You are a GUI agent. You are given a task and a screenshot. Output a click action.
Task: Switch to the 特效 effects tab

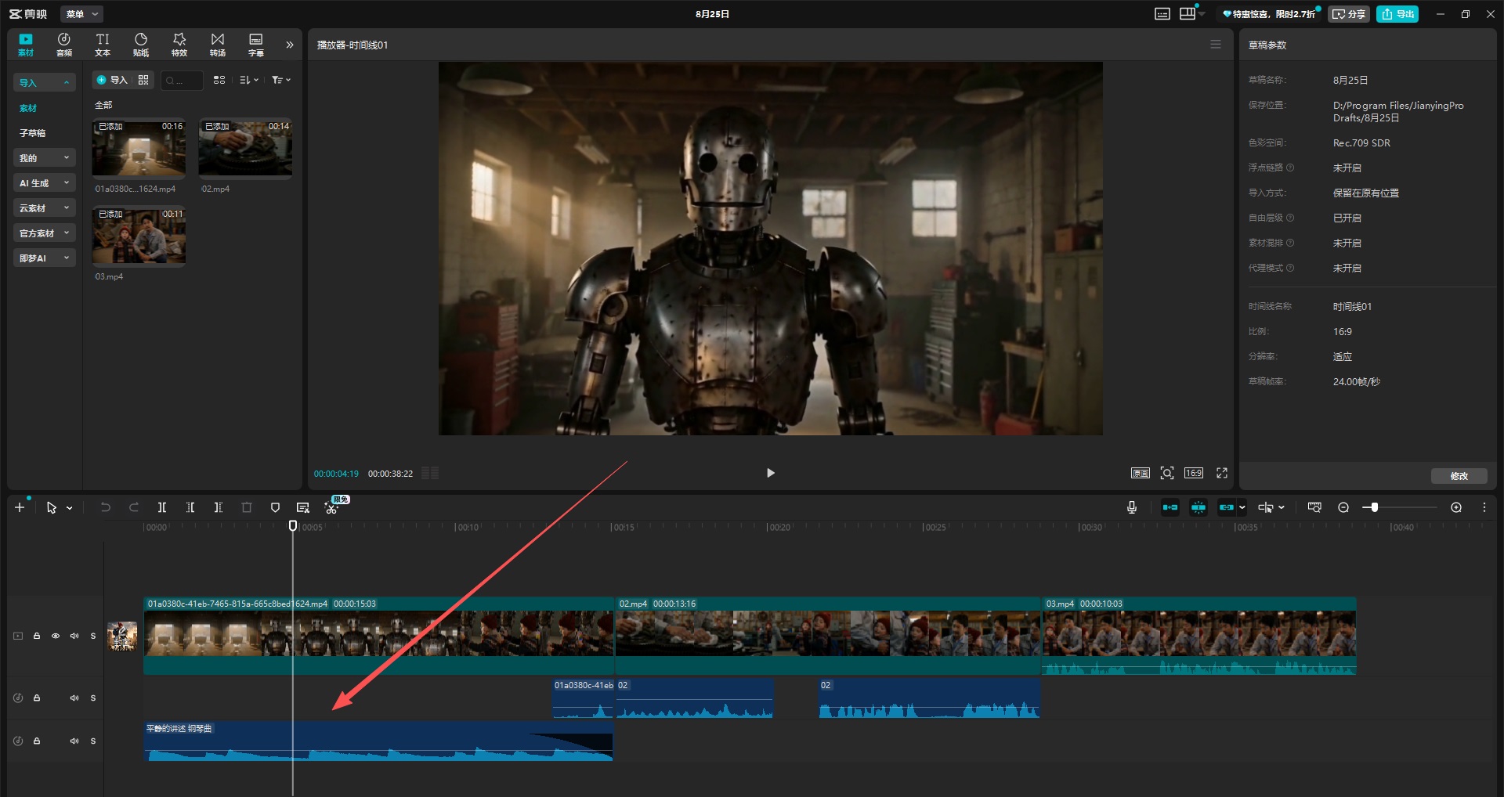179,45
